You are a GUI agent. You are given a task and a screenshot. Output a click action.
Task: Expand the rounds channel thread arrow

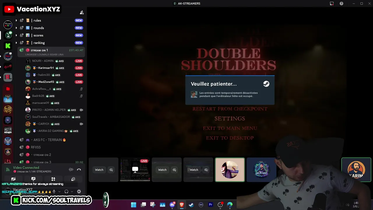click(16, 28)
